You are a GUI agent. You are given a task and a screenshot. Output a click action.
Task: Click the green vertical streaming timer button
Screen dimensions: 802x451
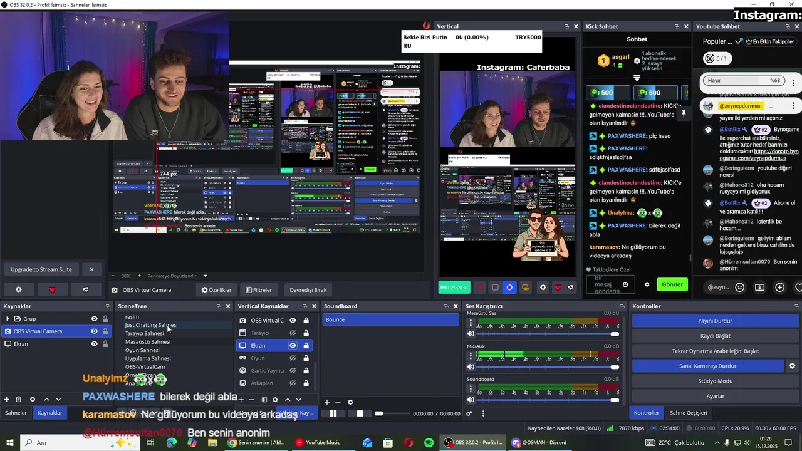coord(454,288)
